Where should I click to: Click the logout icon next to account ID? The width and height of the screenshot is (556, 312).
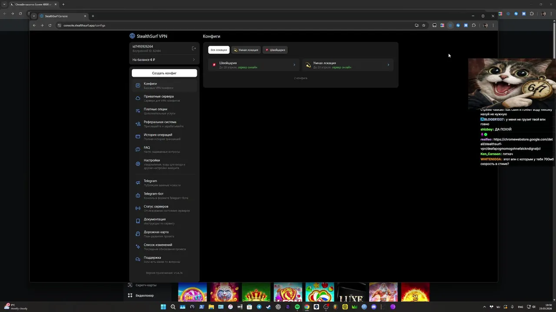click(194, 48)
